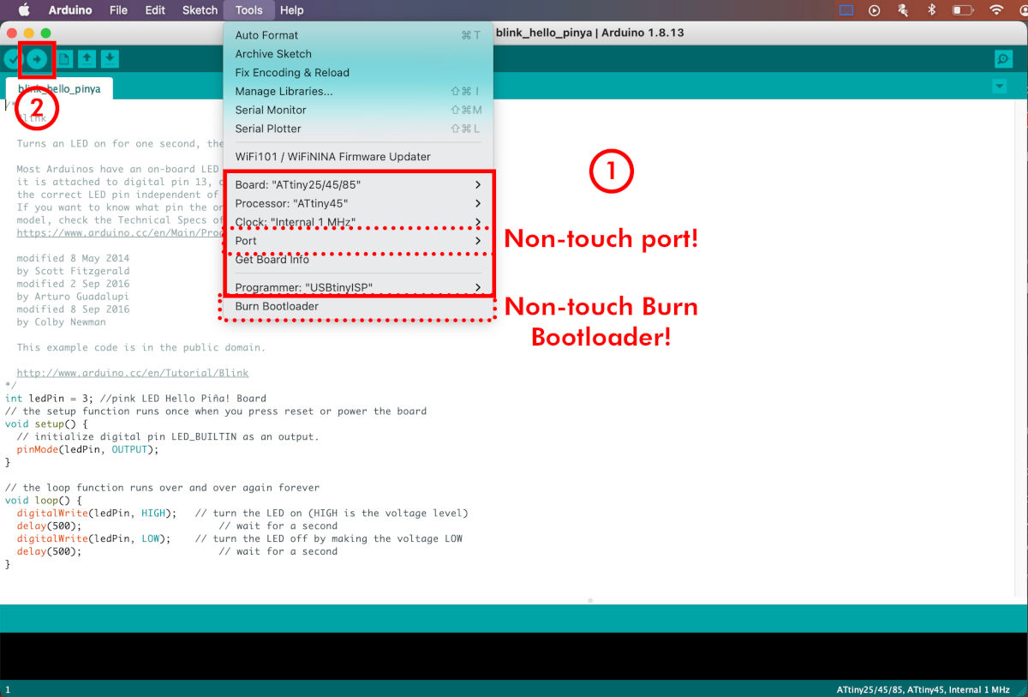1028x697 pixels.
Task: Select Serial Plotter menu entry
Action: click(358, 129)
